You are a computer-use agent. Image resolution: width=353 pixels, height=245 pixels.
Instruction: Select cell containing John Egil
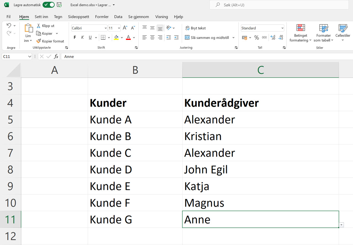pyautogui.click(x=261, y=170)
